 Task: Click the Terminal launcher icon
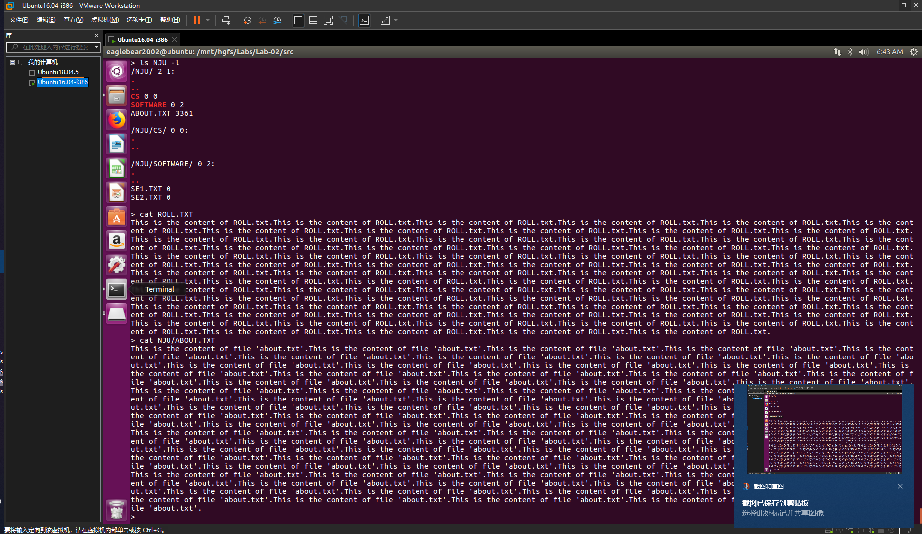point(117,289)
